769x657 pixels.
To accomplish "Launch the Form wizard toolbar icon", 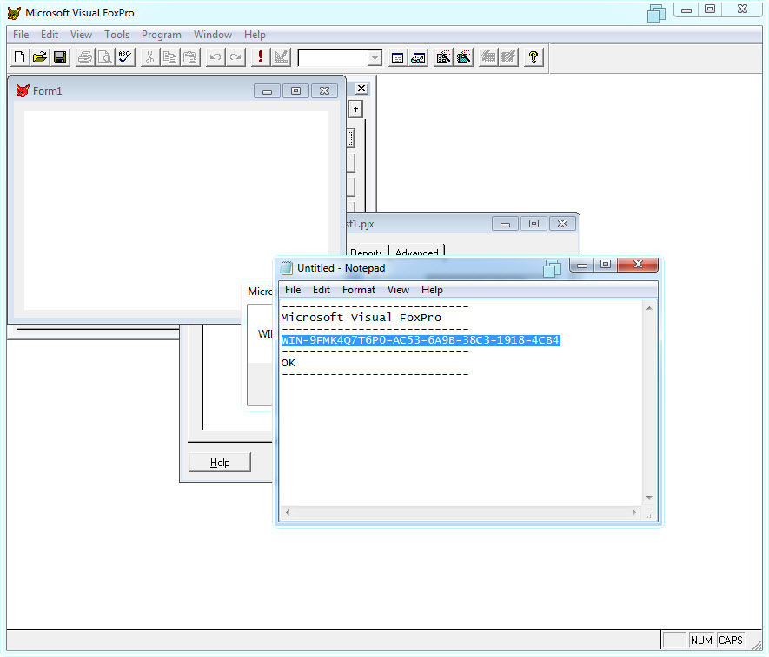I will tap(443, 57).
